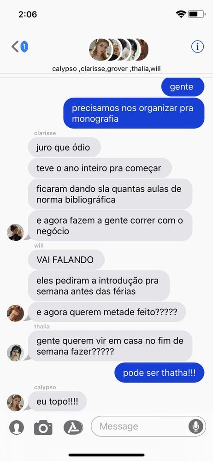Tap the unread count badge

24,47
